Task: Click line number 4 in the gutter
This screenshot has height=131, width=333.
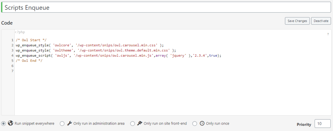Action: pyautogui.click(x=13, y=55)
